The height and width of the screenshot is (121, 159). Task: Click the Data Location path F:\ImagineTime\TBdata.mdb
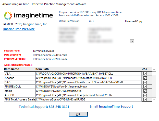(x=50, y=55)
